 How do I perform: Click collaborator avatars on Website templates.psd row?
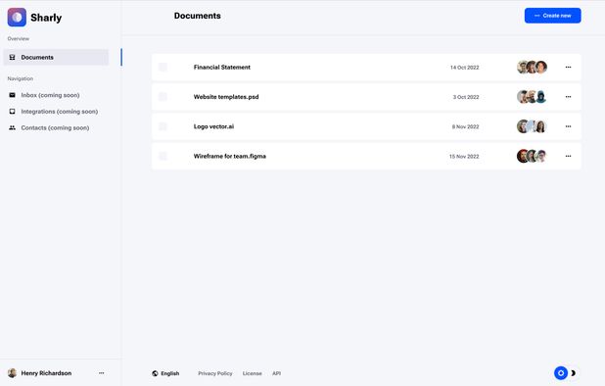tap(533, 97)
